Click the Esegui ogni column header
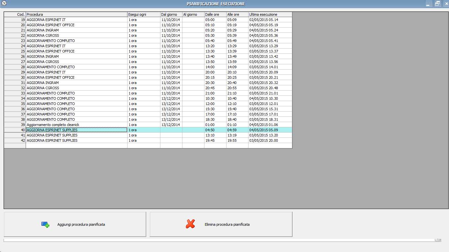Image resolution: width=449 pixels, height=252 pixels. point(144,14)
